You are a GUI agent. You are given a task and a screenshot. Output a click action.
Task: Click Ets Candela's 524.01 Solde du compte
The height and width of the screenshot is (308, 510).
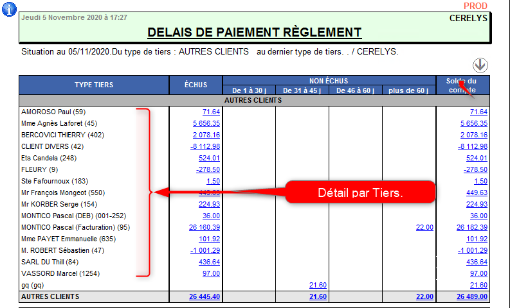pos(477,158)
